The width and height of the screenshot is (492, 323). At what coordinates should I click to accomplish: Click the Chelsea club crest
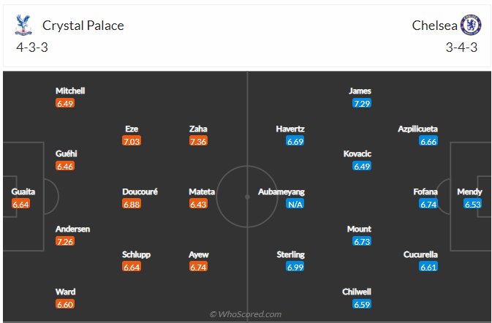coord(469,26)
